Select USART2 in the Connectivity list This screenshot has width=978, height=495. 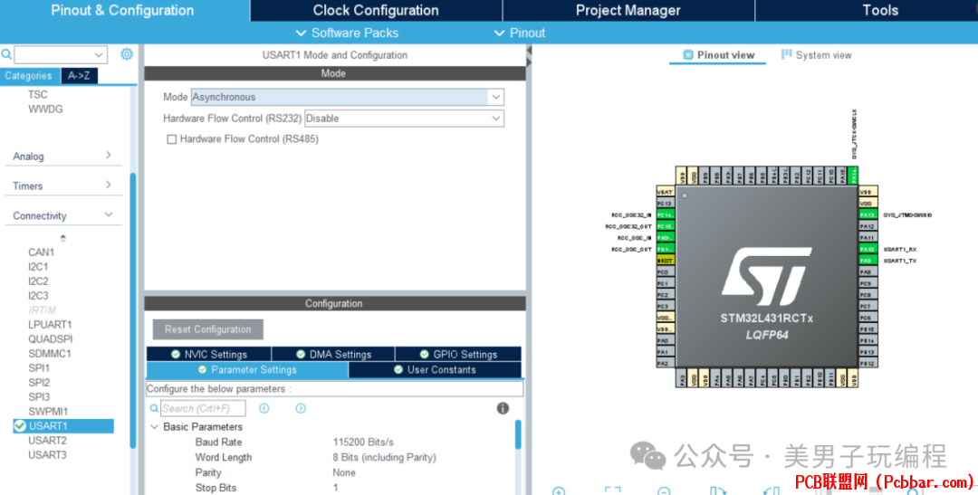tap(47, 440)
